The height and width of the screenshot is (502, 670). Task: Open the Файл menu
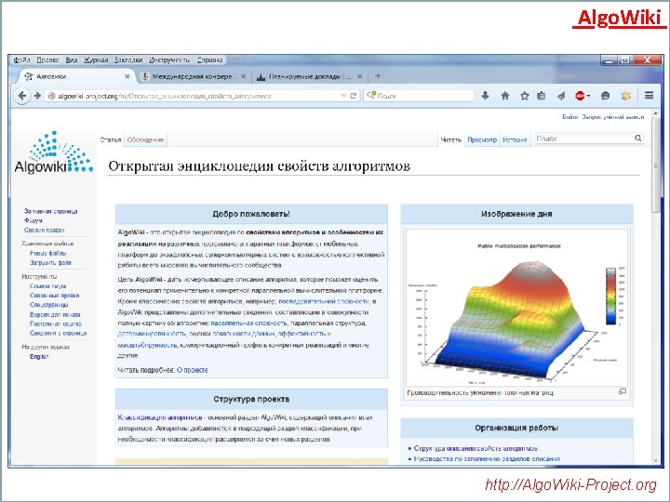[20, 60]
